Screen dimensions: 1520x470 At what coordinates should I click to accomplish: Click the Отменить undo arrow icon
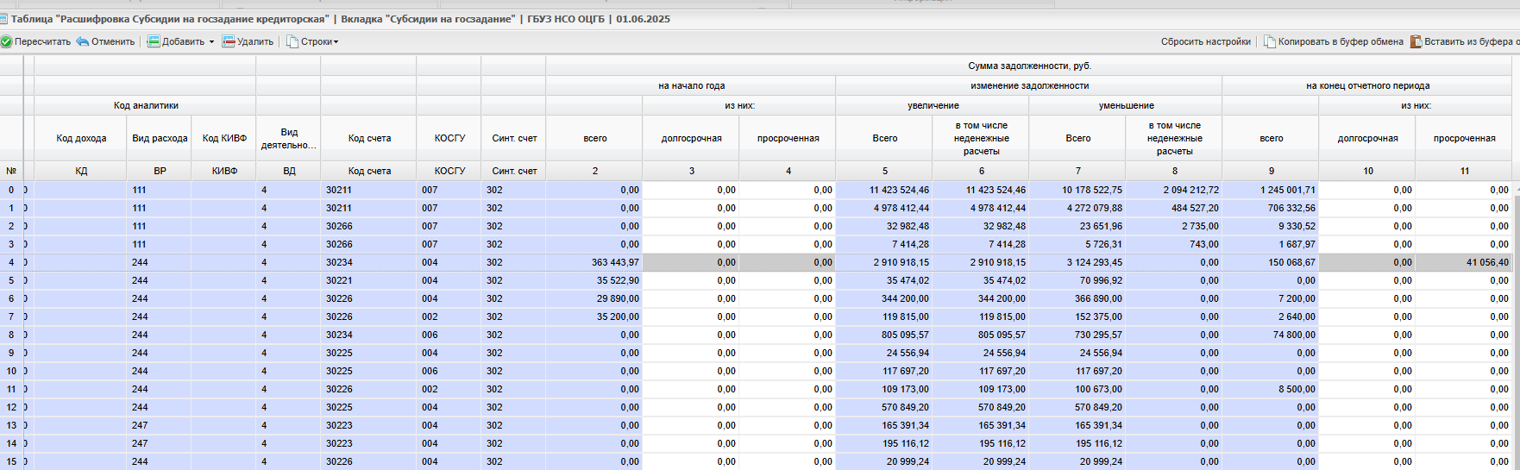tap(83, 41)
